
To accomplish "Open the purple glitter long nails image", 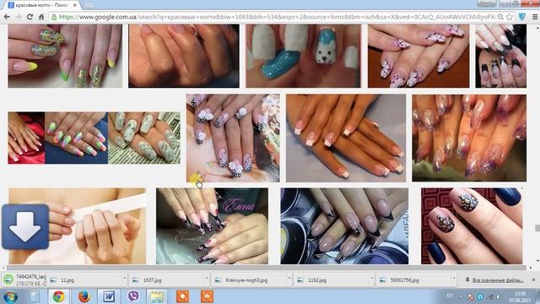I will click(469, 138).
